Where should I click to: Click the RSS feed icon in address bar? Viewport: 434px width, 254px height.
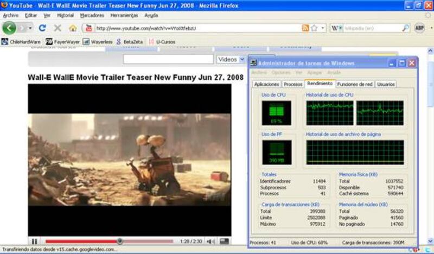[x=305, y=28]
